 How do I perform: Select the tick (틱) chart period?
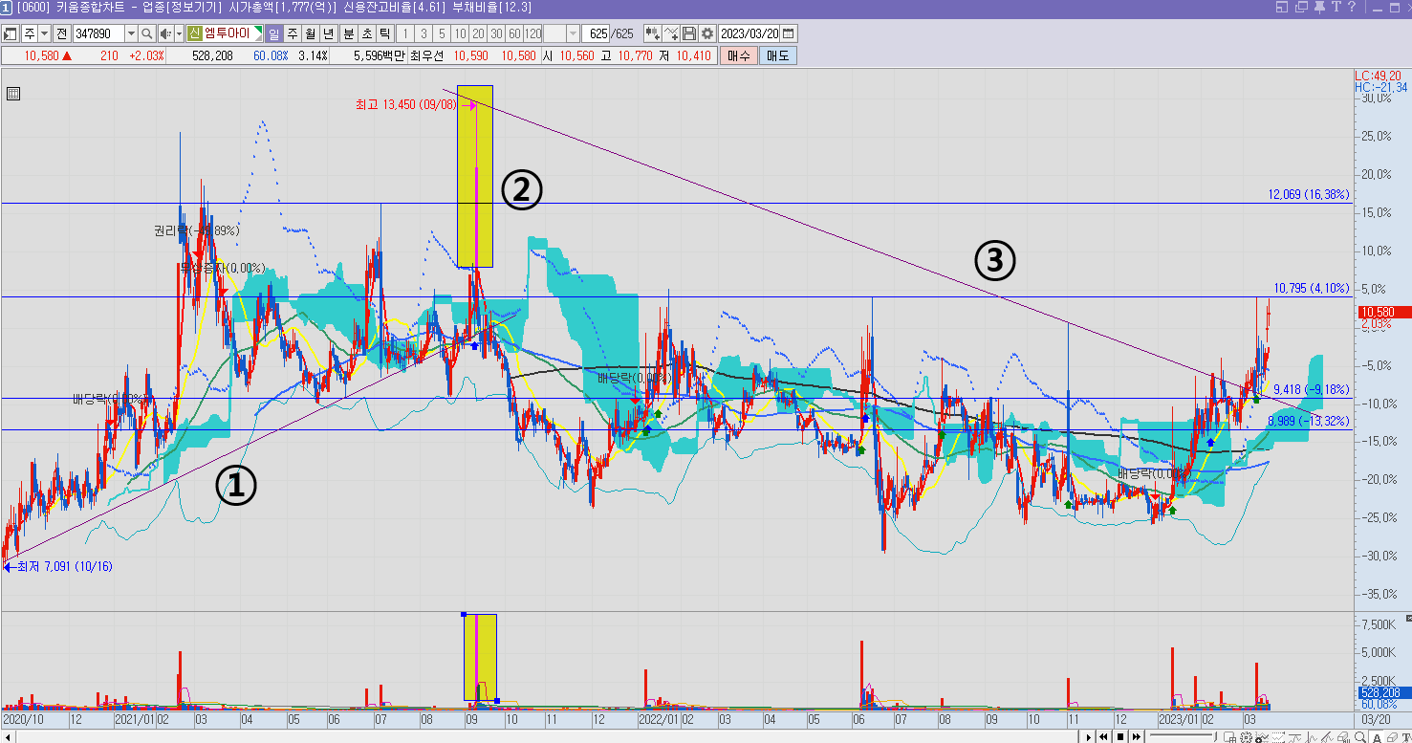384,33
